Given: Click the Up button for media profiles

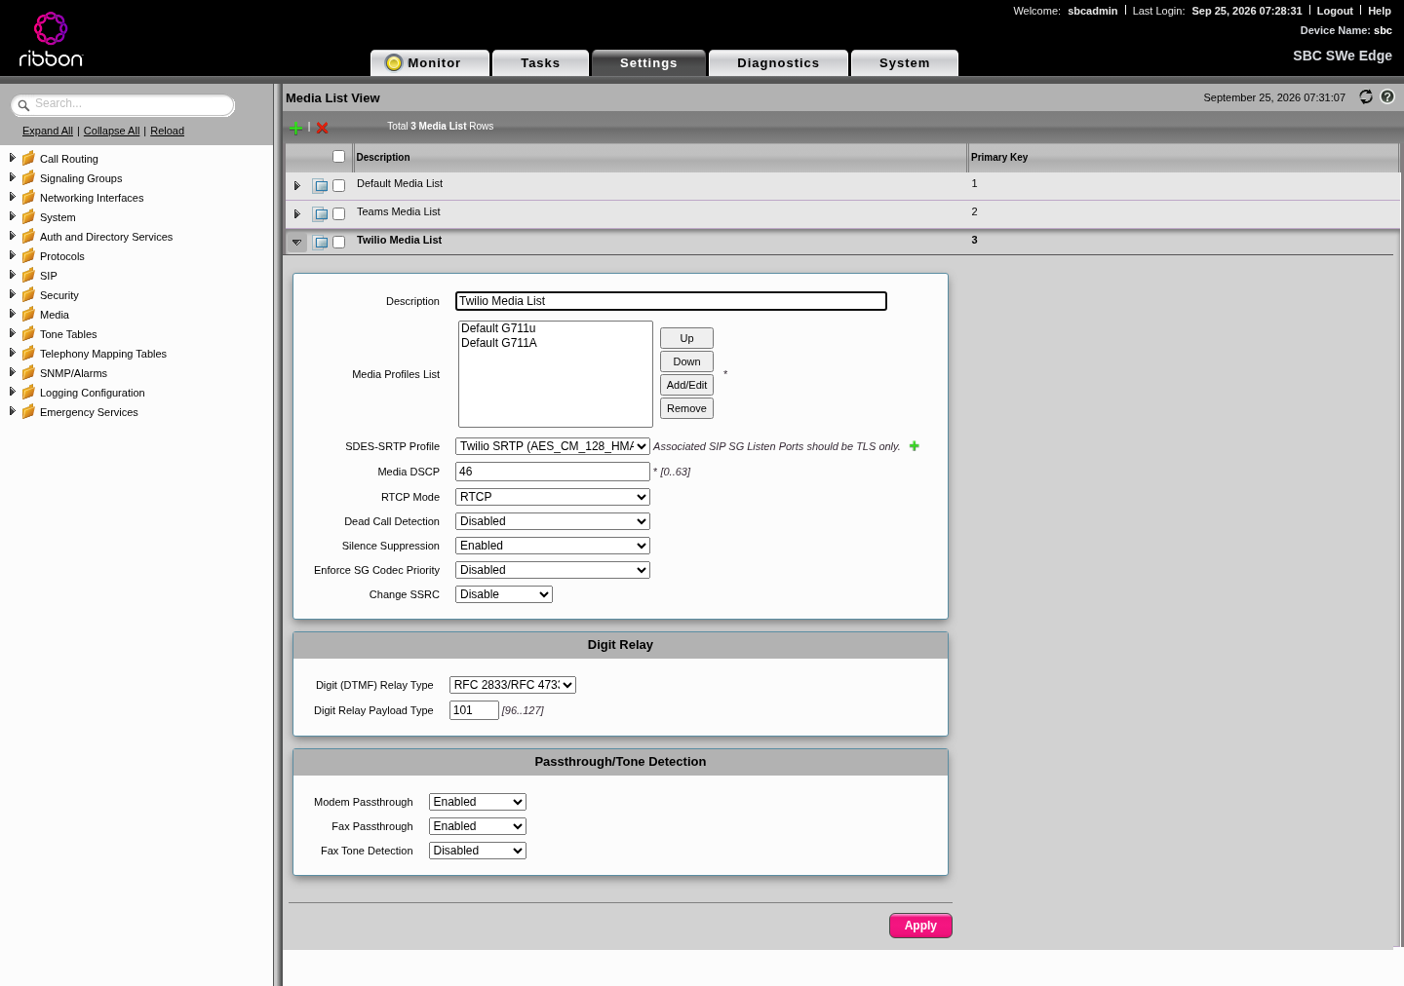Looking at the screenshot, I should (x=686, y=338).
